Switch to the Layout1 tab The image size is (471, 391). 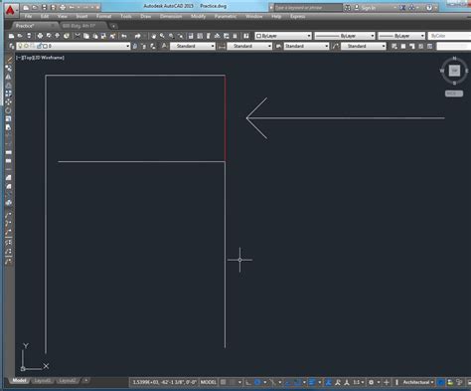pos(43,380)
